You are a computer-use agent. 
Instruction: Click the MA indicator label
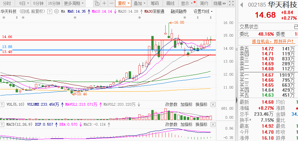[63, 12]
